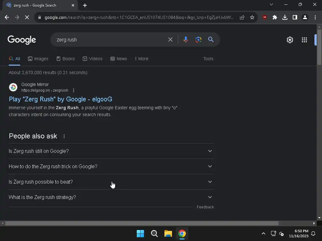
Task: Go back using the browser back arrow
Action: [x=7, y=18]
